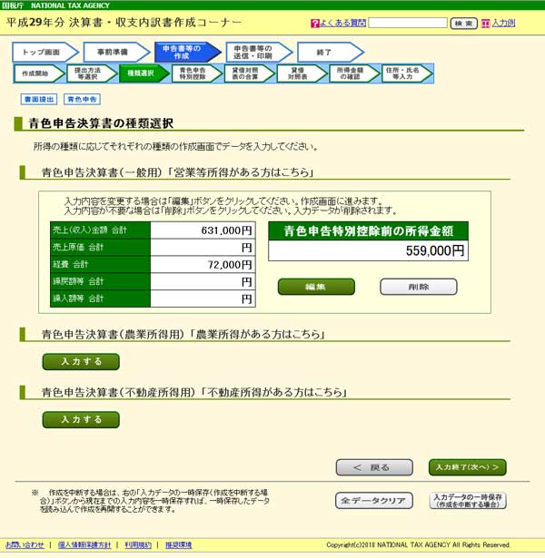
Task: Select the 終了 navigation step
Action: tap(325, 52)
